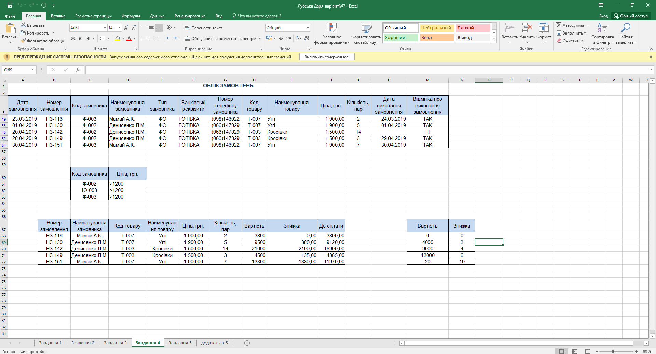
Task: Add a new sheet with plus icon
Action: (x=247, y=343)
